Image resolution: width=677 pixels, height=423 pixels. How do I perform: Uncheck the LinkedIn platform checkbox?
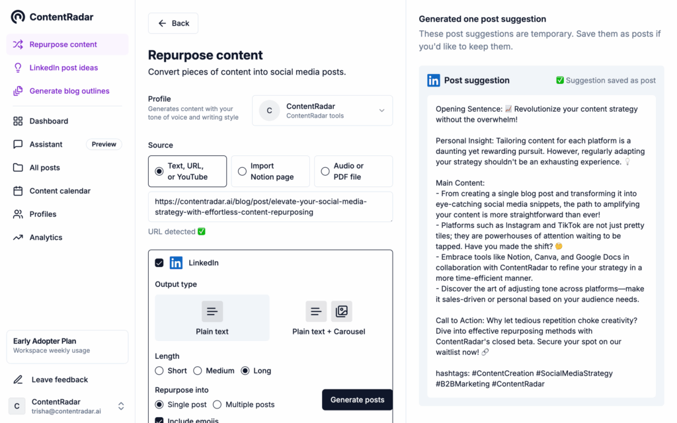pyautogui.click(x=159, y=263)
